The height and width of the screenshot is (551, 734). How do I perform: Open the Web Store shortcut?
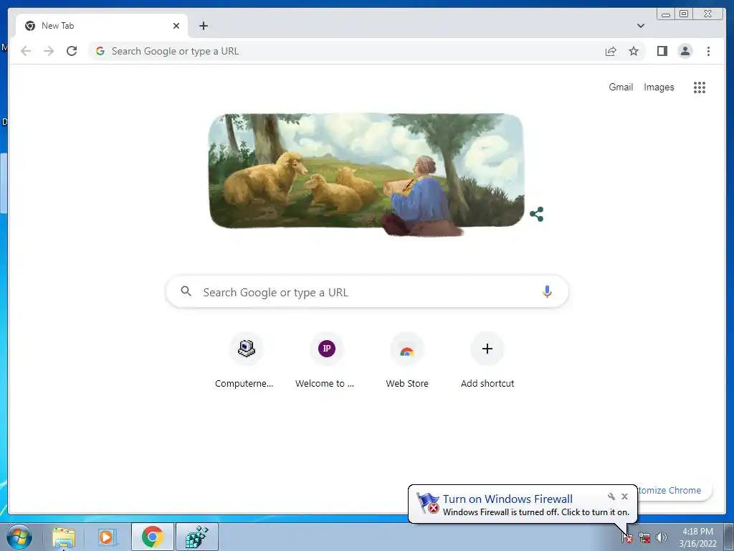tap(407, 361)
